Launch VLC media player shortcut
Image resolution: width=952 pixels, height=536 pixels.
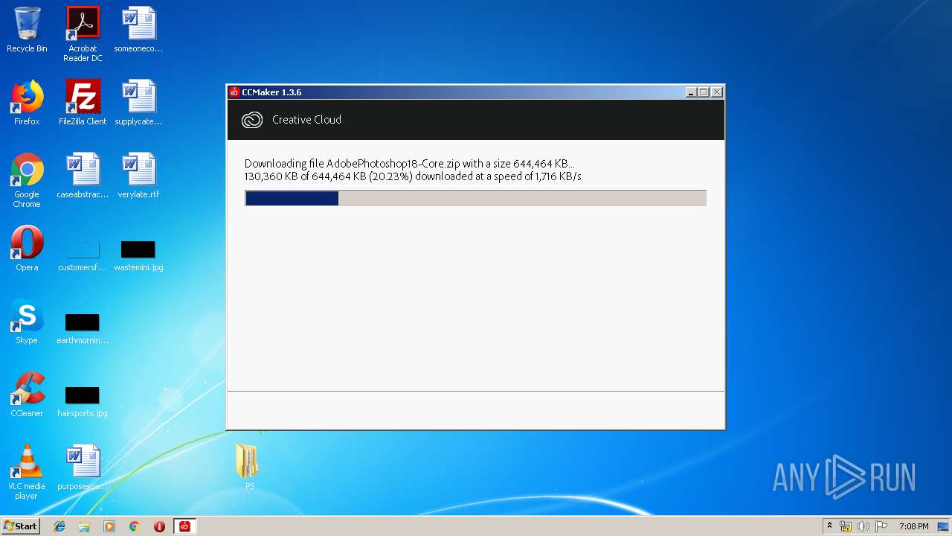[x=27, y=472]
